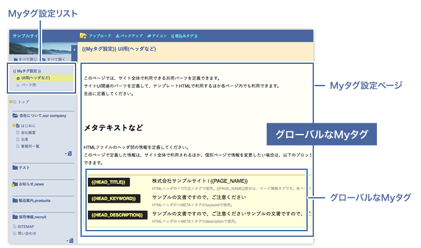The width and height of the screenshot is (421, 248).
Task: Click the {{HEAD_TITLE}} tag label
Action: 109,182
